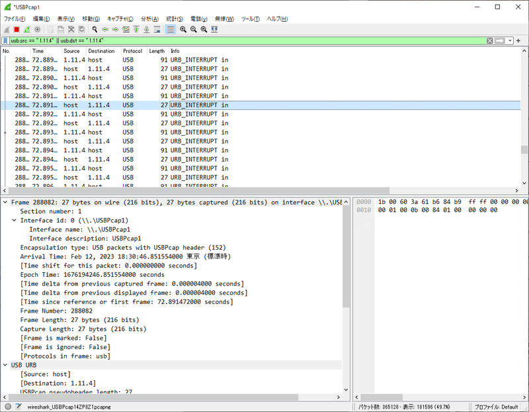Sort by the Destination column header
Image resolution: width=529 pixels, height=412 pixels.
104,51
